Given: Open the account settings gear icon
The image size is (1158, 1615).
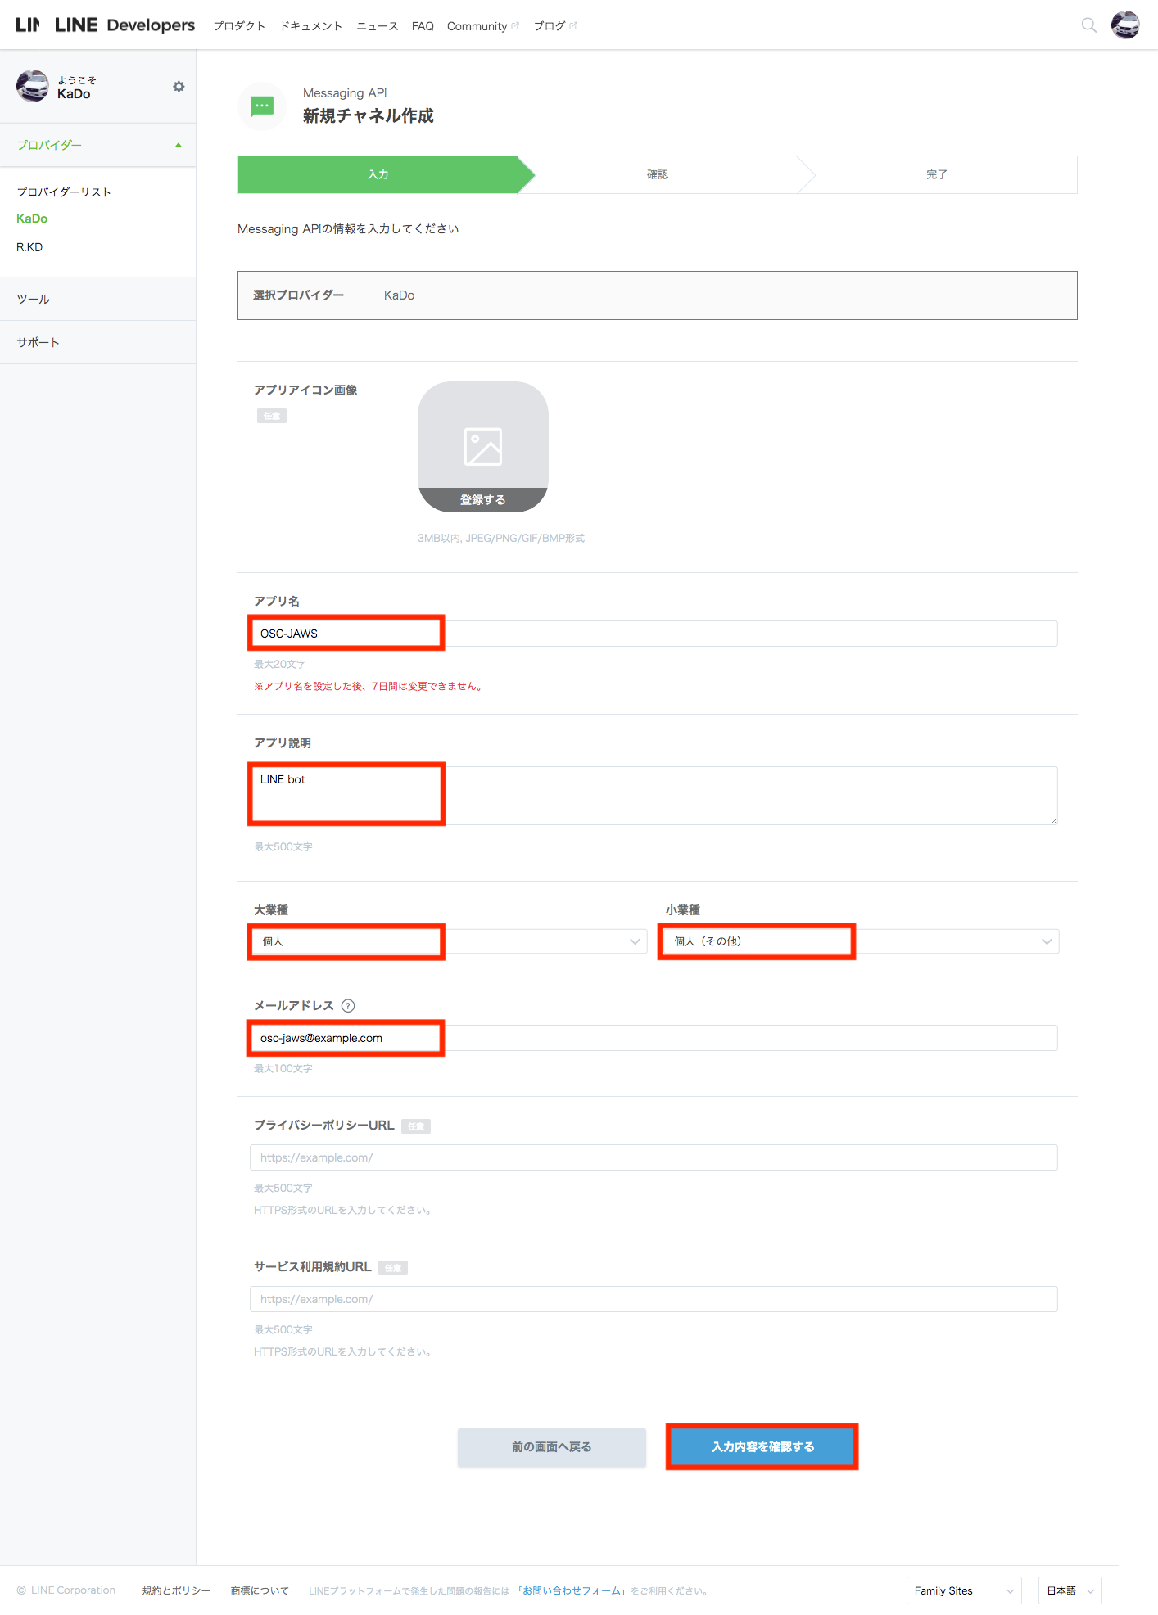Looking at the screenshot, I should (179, 86).
